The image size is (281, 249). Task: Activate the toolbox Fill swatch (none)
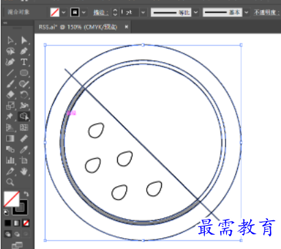tap(12, 199)
